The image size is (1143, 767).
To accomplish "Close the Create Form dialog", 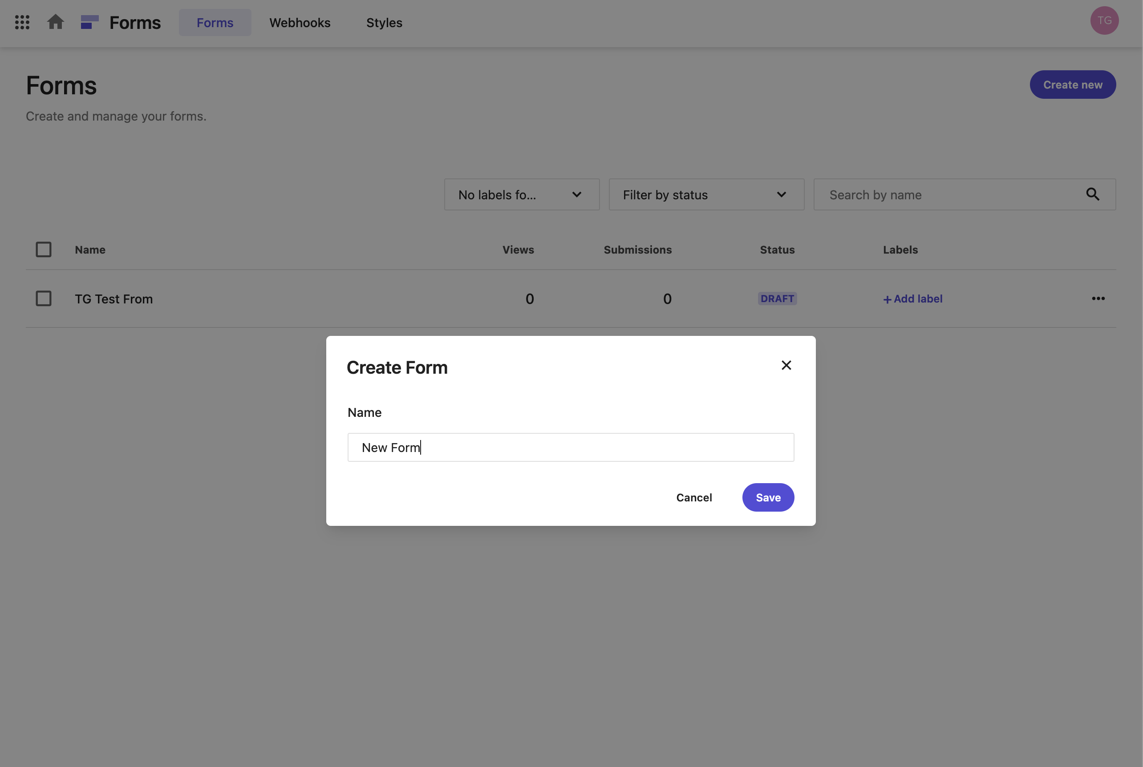I will pos(786,365).
